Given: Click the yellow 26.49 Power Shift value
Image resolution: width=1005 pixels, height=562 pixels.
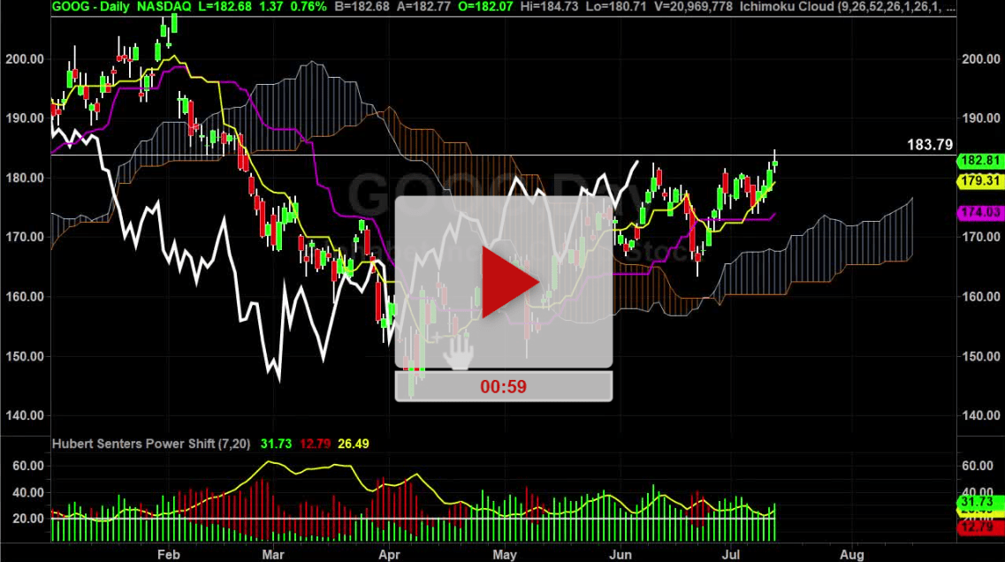Looking at the screenshot, I should point(354,444).
